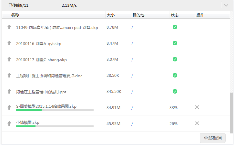Select file name 20130116-别墅A-qyt.skp
Image resolution: width=234 pixels, height=145 pixels.
(x=39, y=44)
